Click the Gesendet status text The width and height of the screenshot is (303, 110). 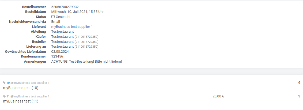[63, 17]
